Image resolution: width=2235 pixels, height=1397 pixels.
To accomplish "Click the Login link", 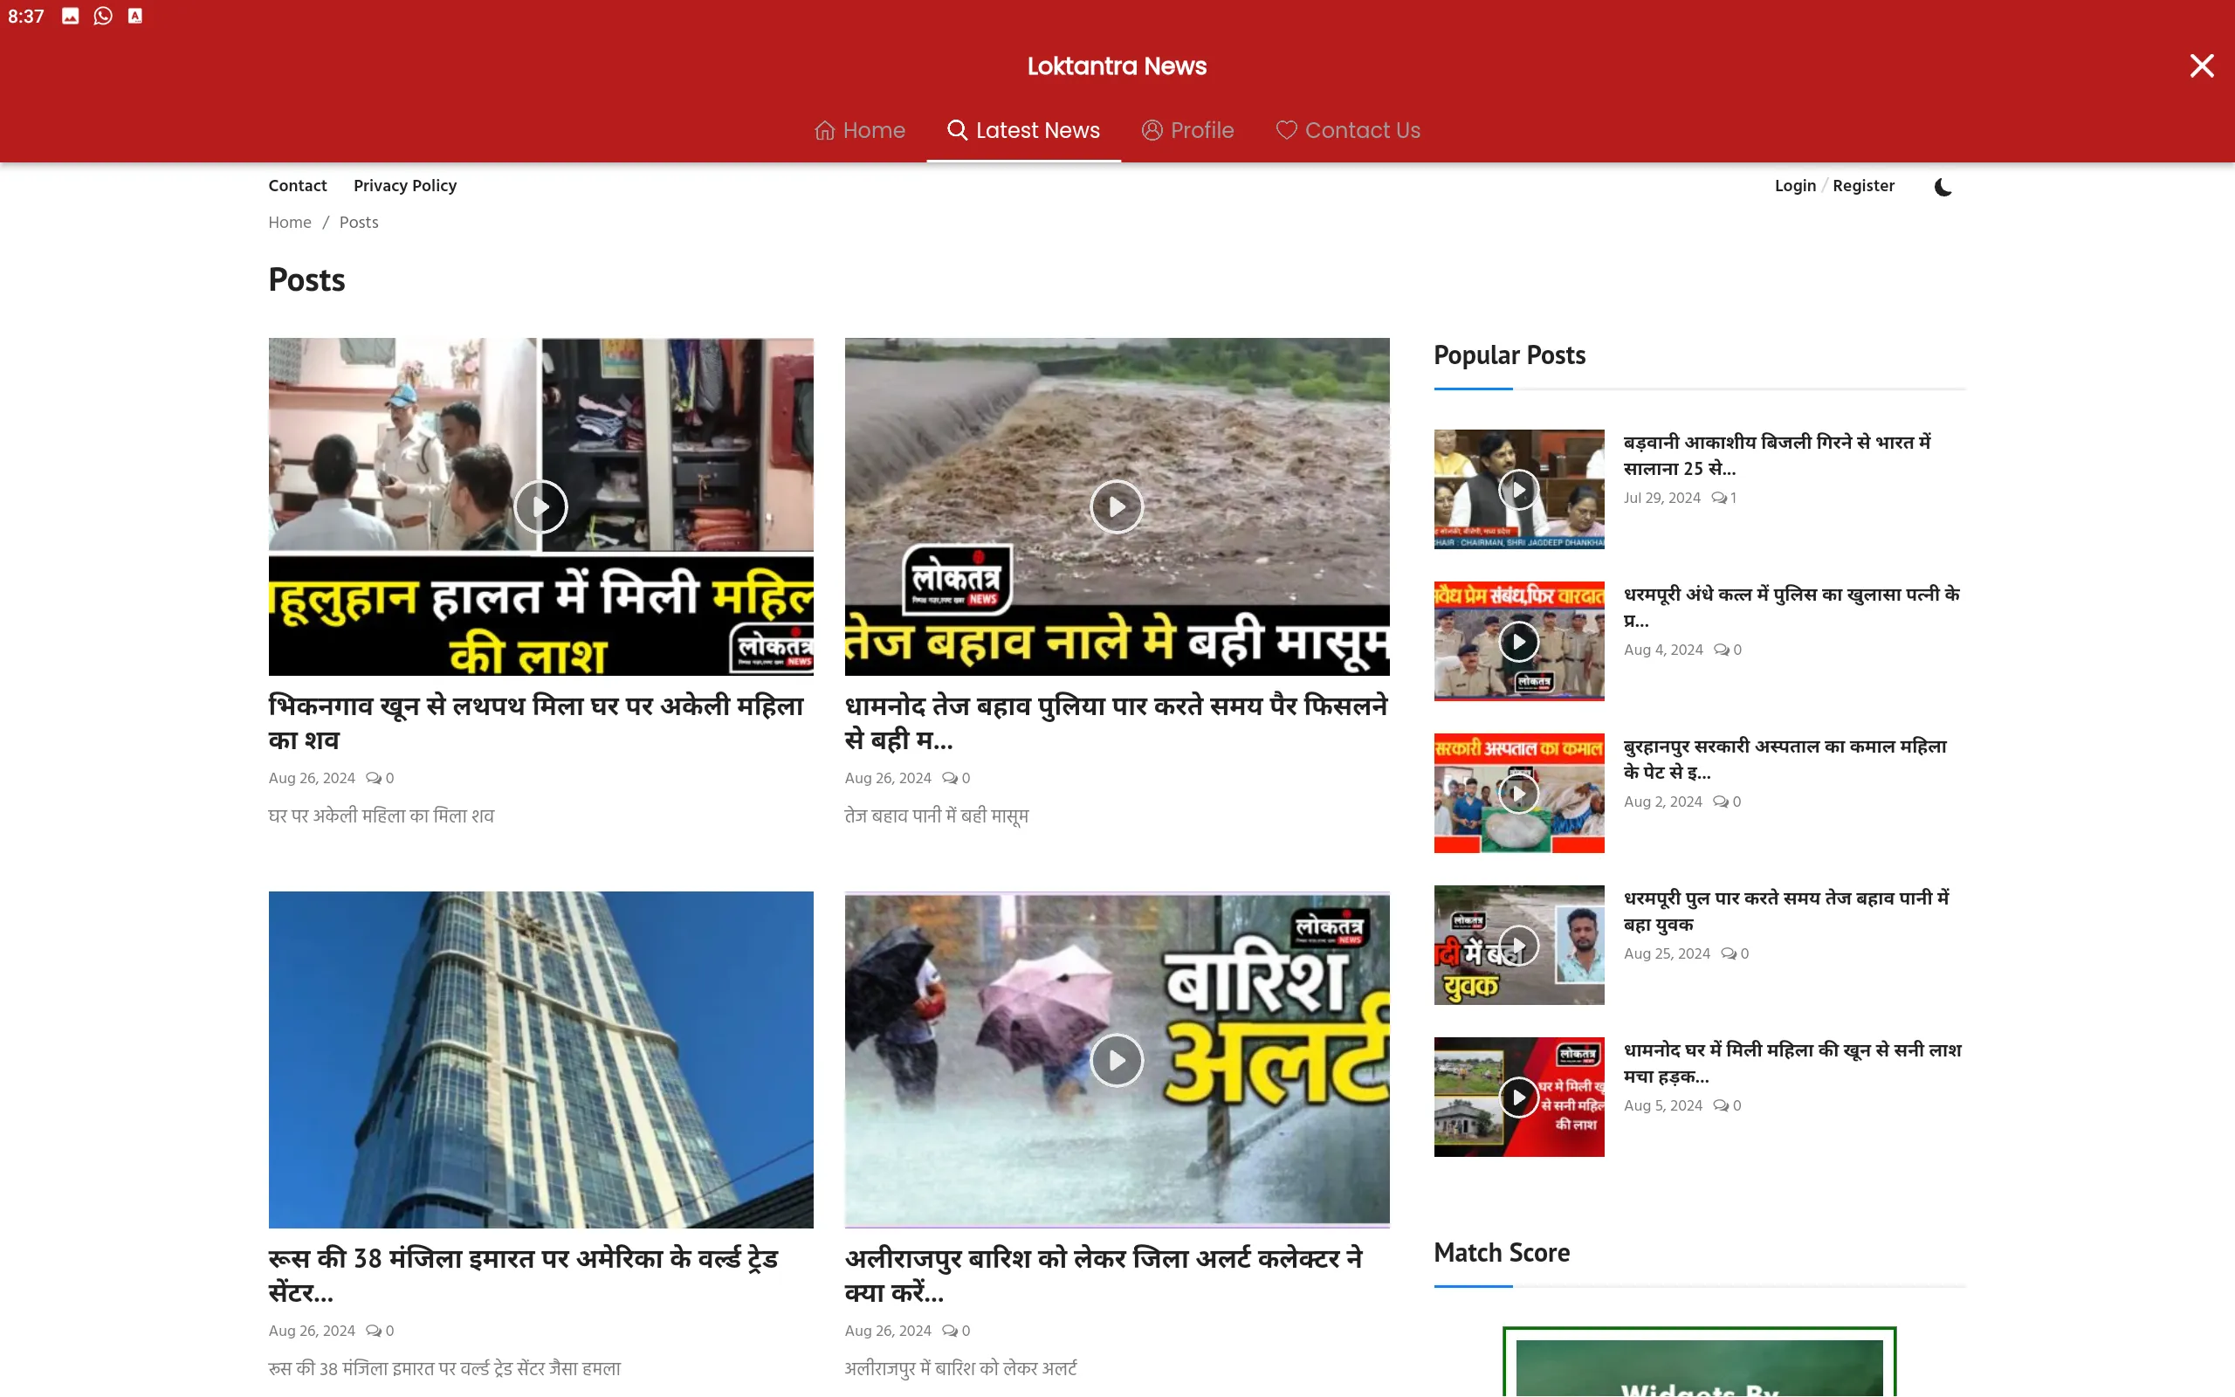I will tap(1794, 186).
